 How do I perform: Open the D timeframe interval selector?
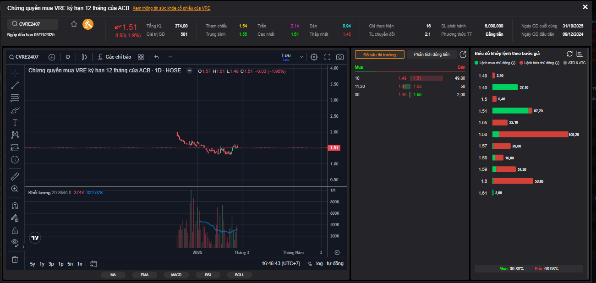pos(68,57)
